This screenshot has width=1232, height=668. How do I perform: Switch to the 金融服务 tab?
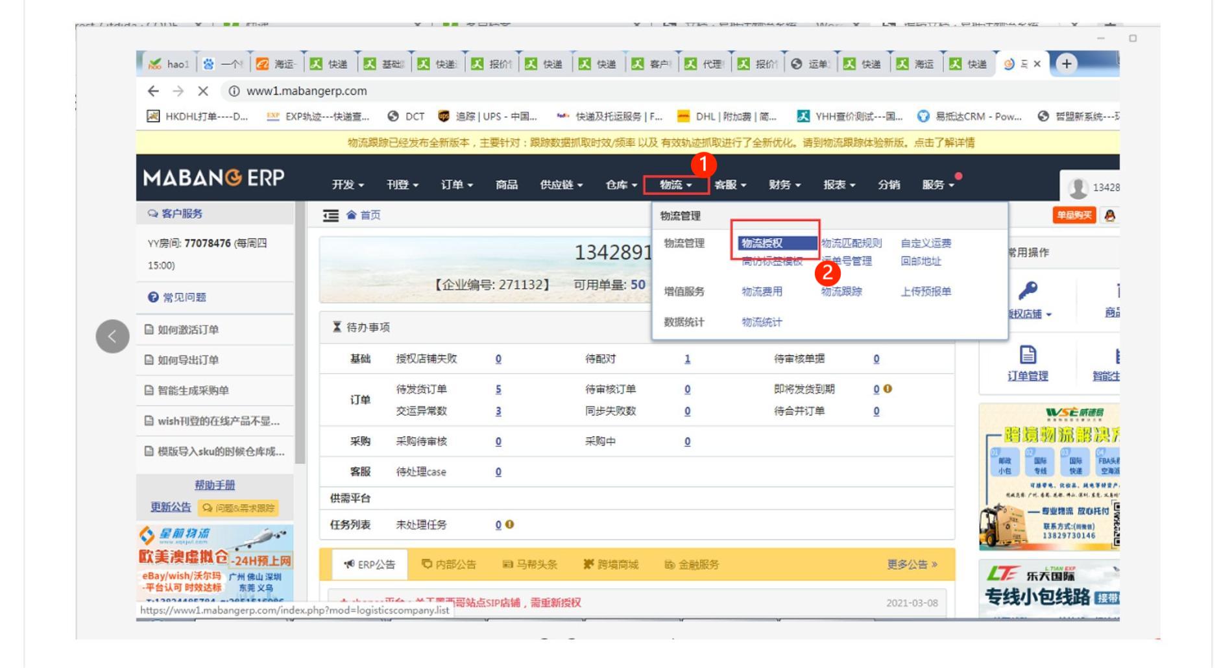coord(692,565)
